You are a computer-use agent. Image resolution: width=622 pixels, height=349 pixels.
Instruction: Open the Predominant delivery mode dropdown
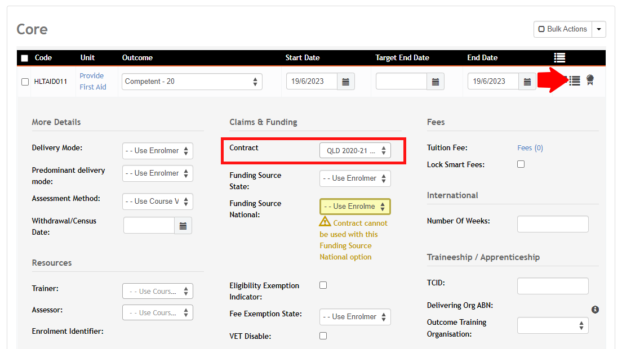click(158, 173)
